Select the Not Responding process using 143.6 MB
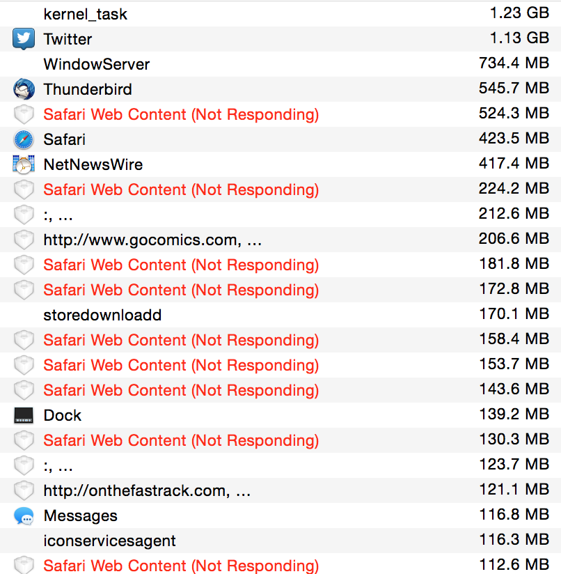561x574 pixels. pyautogui.click(x=181, y=391)
